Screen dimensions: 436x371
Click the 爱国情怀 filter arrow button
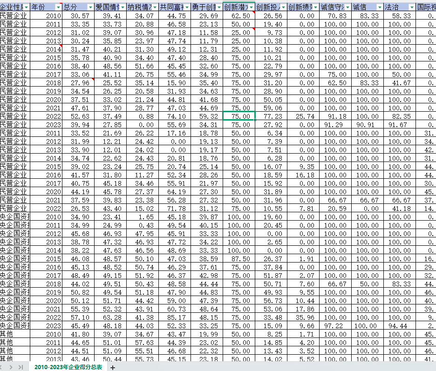(122, 7)
